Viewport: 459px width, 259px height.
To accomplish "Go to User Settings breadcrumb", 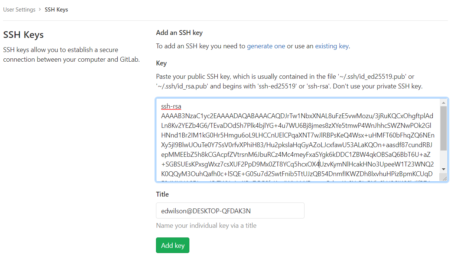I will (19, 10).
